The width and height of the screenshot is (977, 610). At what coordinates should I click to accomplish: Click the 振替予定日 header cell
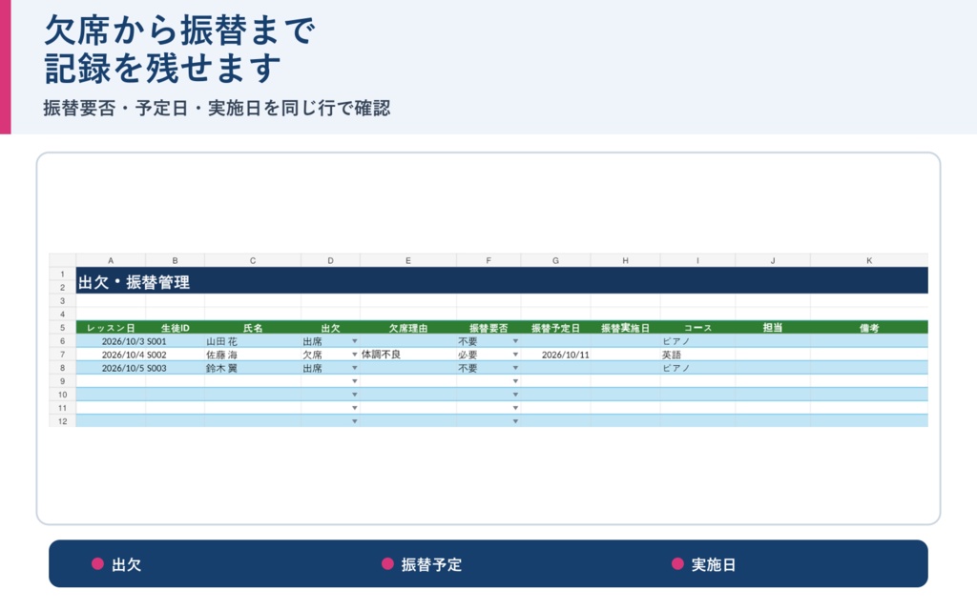click(x=556, y=328)
